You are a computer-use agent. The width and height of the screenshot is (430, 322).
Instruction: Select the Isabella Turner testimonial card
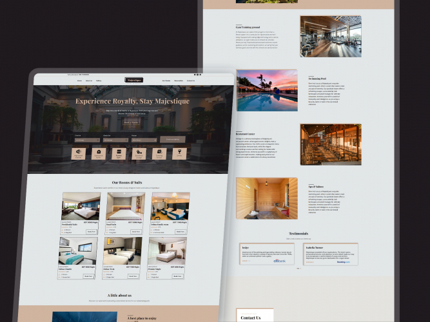coord(331,254)
